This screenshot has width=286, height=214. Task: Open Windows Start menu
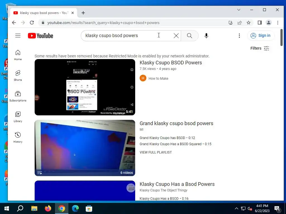(x=7, y=208)
